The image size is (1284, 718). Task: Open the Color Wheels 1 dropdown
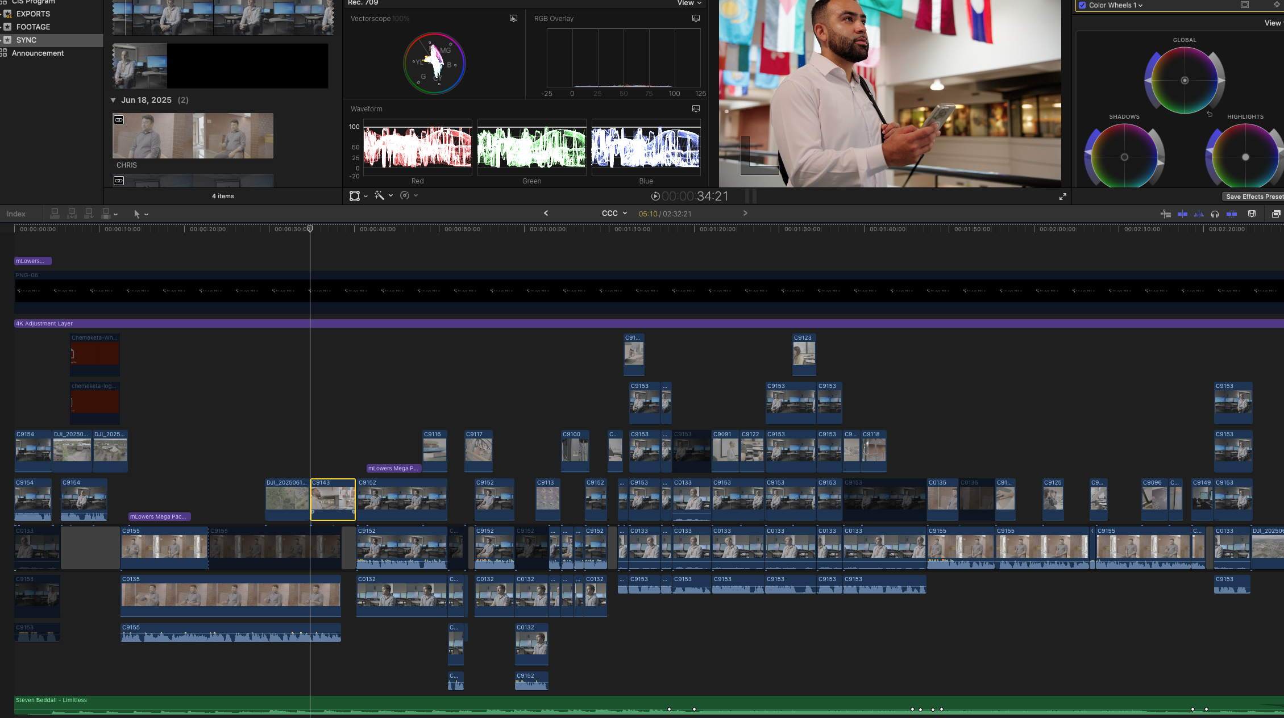pos(1140,5)
